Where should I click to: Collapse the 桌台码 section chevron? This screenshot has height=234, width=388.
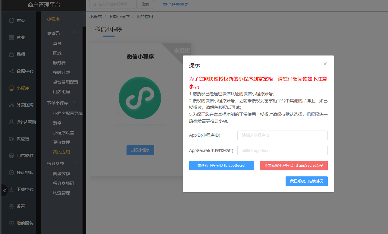(75, 33)
